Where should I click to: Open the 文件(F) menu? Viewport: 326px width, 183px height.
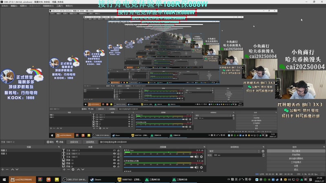(4, 6)
